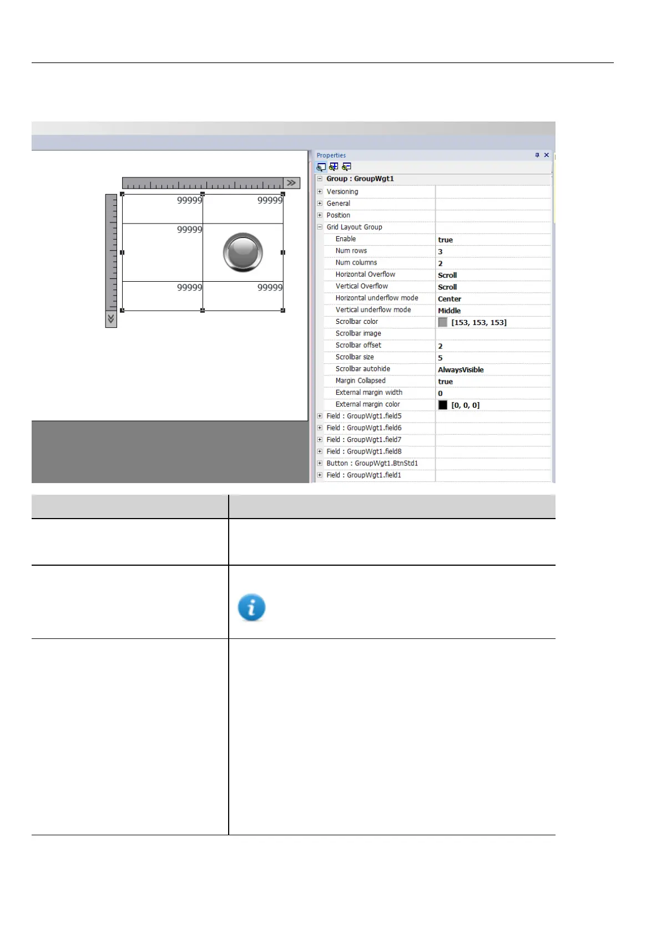Image resolution: width=661 pixels, height=934 pixels.
Task: Expand Field : GroupWgt1.field5
Action: click(x=320, y=416)
